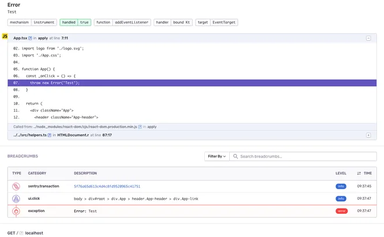Click the ui.click selector path description
Screen dimensions: 384x237
tap(136, 199)
